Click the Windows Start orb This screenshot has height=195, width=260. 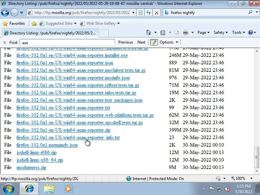8,188
